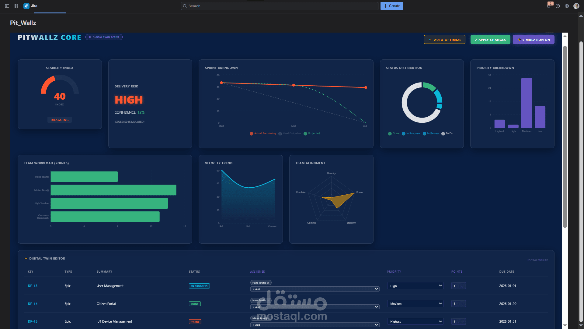Open the DP-14 issue link
Screen dimensions: 584x329
(x=33, y=304)
